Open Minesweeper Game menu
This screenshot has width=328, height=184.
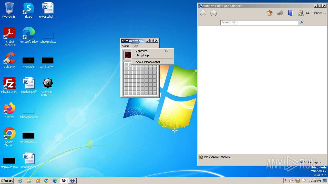126,46
